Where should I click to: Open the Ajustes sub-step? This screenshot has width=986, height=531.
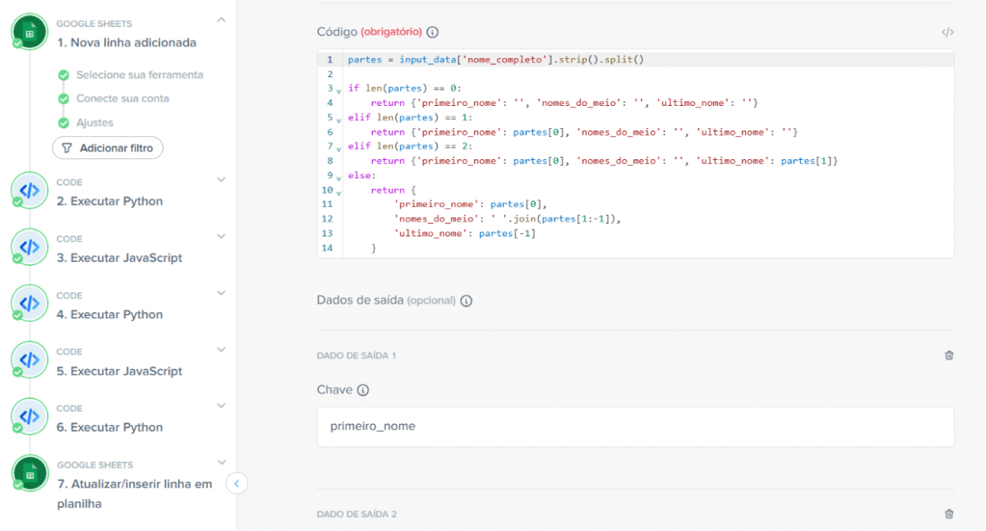click(94, 123)
